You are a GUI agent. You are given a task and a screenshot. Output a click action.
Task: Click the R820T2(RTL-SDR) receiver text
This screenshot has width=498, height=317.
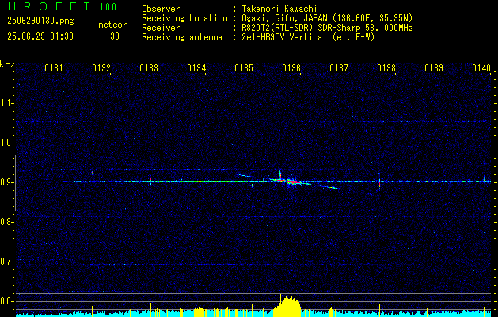pyautogui.click(x=327, y=28)
